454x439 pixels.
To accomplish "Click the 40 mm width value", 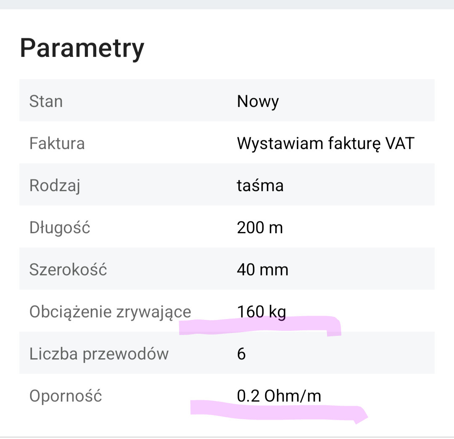I will tap(262, 270).
